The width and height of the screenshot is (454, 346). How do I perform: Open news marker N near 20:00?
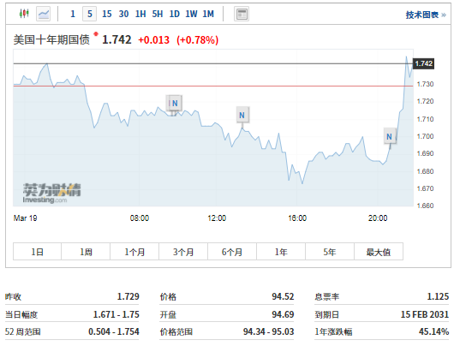pos(390,136)
